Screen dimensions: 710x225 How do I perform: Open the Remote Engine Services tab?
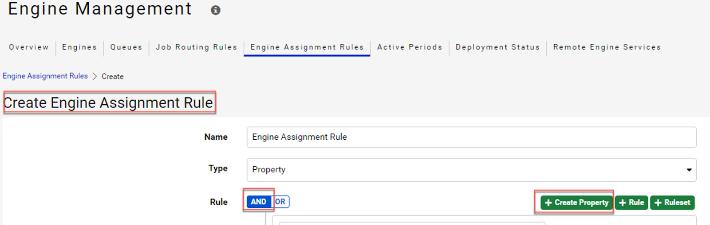[607, 47]
